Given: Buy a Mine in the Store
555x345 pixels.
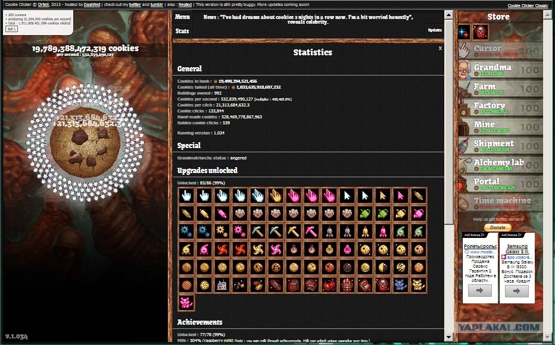Looking at the screenshot, I should coord(500,127).
